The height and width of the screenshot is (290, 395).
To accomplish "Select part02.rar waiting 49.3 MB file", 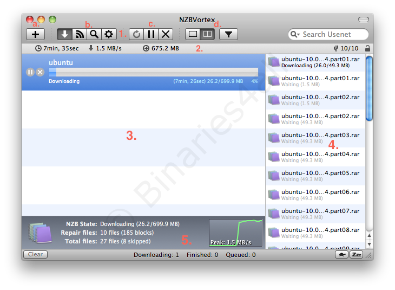I will 315,119.
